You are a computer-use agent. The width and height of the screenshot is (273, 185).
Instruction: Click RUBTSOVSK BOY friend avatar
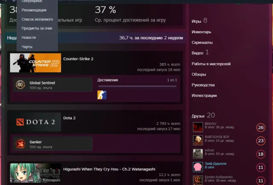click(x=198, y=140)
